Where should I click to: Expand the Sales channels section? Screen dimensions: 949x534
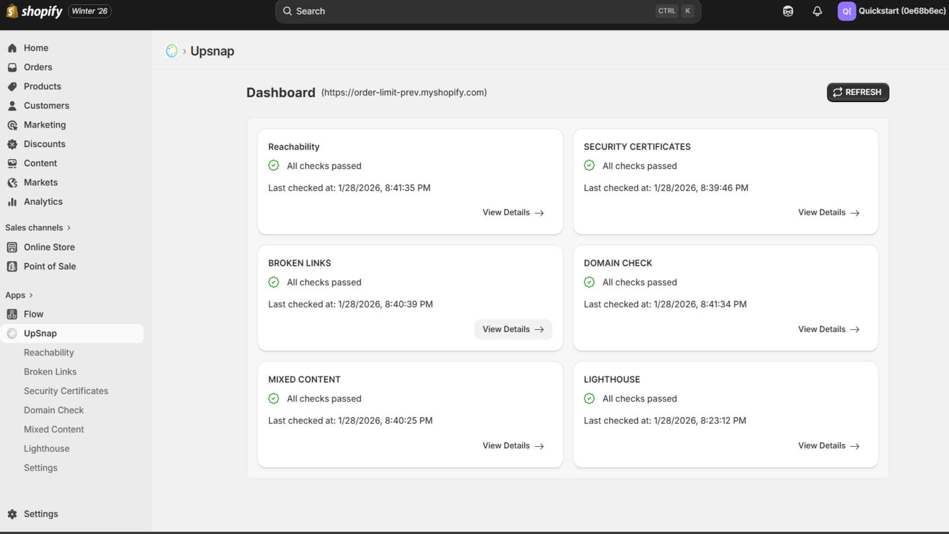pyautogui.click(x=69, y=228)
